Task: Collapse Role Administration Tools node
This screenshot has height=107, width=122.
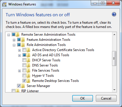Action: pos(14,45)
